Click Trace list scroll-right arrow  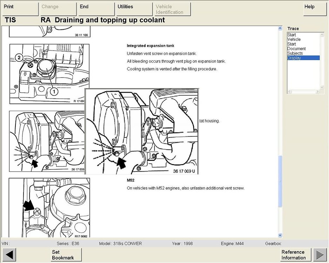pyautogui.click(x=317, y=92)
